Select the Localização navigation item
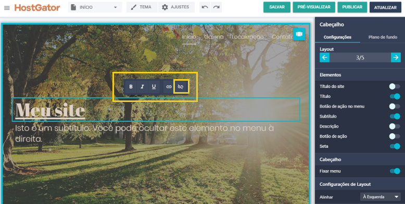Image resolution: width=405 pixels, height=204 pixels. (248, 37)
